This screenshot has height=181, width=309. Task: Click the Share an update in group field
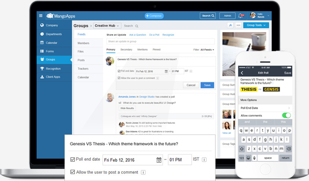coord(160,41)
